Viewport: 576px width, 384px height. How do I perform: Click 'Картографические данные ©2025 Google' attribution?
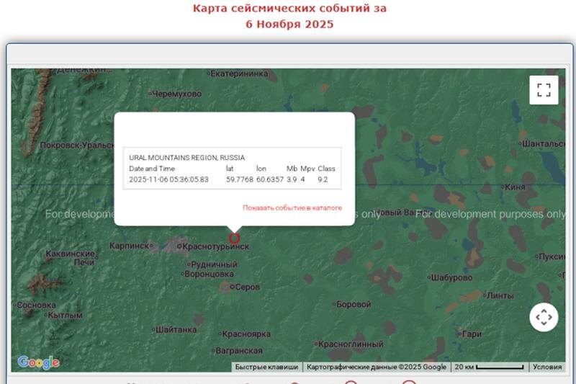376,367
